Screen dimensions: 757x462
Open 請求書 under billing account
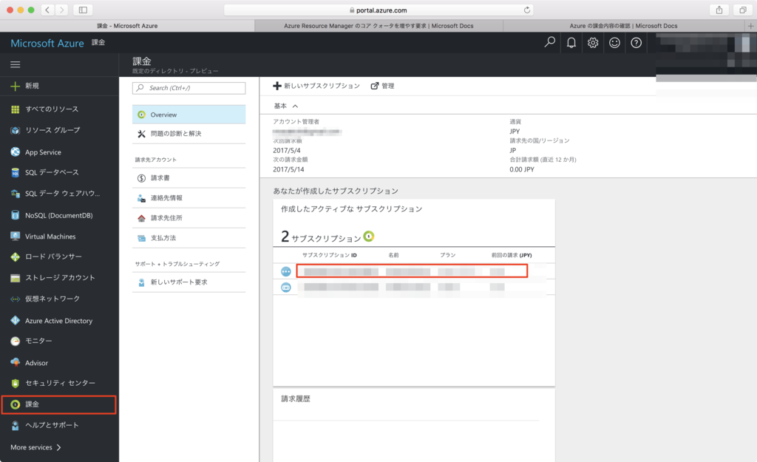[x=160, y=178]
